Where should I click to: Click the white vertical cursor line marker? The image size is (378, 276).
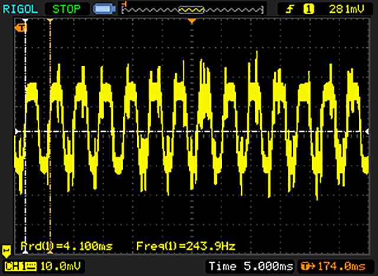click(25, 21)
